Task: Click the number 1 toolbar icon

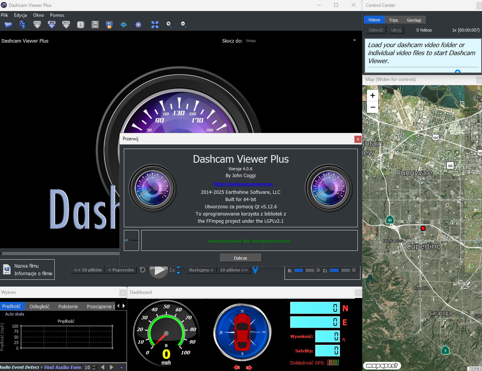Action: tap(81, 25)
